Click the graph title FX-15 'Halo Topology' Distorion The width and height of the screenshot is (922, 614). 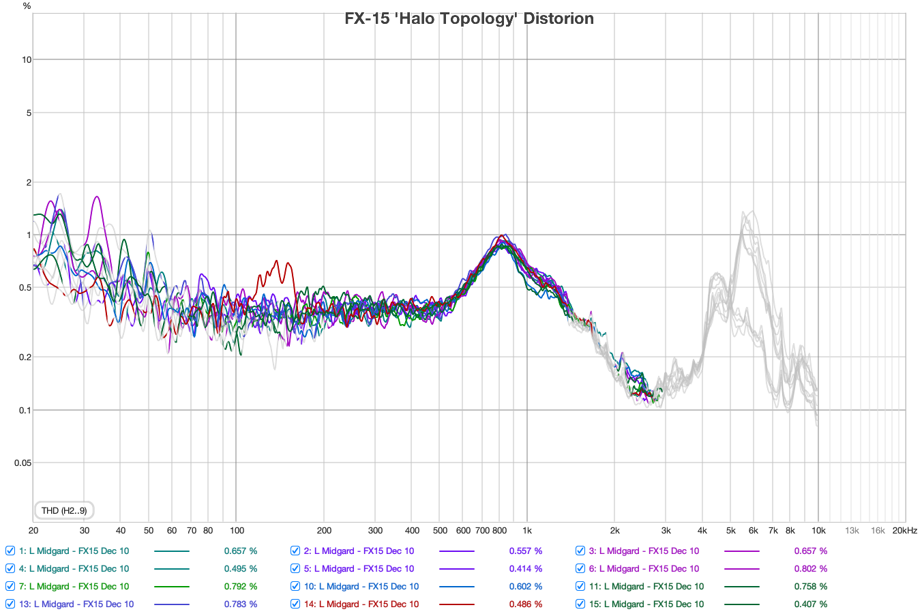469,18
